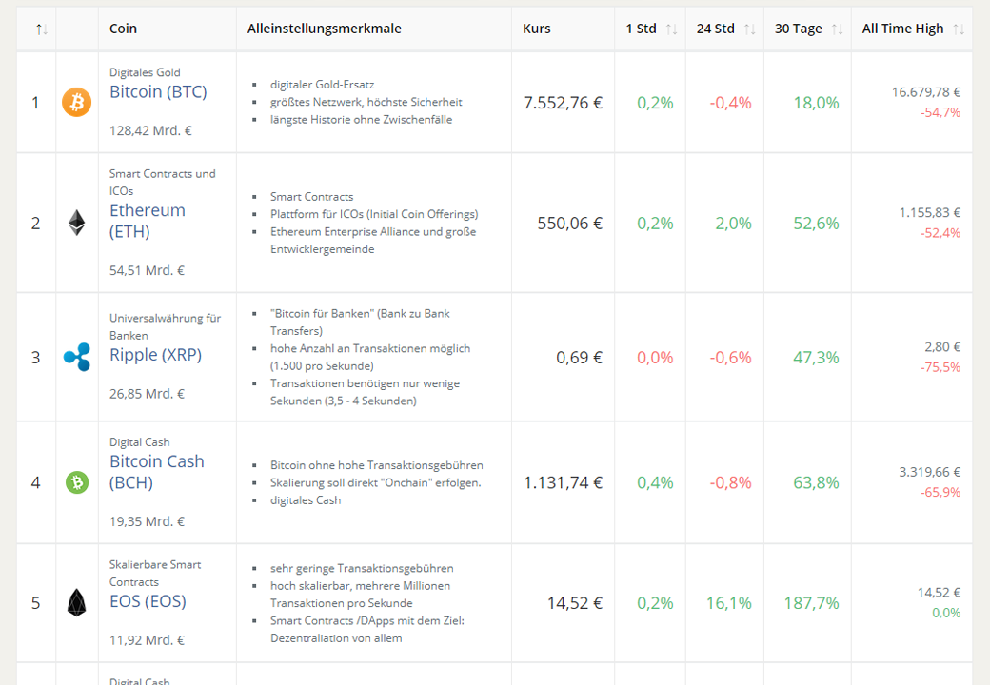Click EOS market cap 11,92 Mrd. €
Viewport: 990px width, 685px height.
[147, 639]
